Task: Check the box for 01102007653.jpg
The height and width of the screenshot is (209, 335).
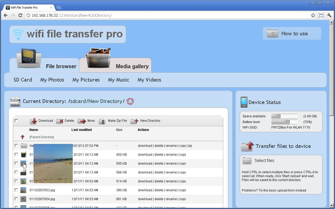Action: tap(16, 190)
